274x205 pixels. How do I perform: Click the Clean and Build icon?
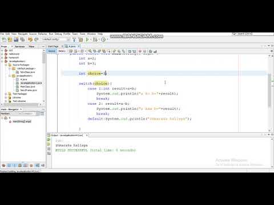(80, 39)
